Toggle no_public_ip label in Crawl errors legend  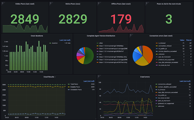point(162,95)
